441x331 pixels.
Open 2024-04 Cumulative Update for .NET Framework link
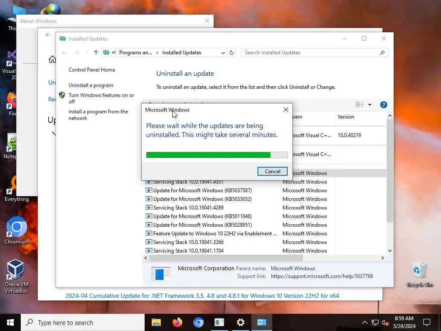pos(202,296)
